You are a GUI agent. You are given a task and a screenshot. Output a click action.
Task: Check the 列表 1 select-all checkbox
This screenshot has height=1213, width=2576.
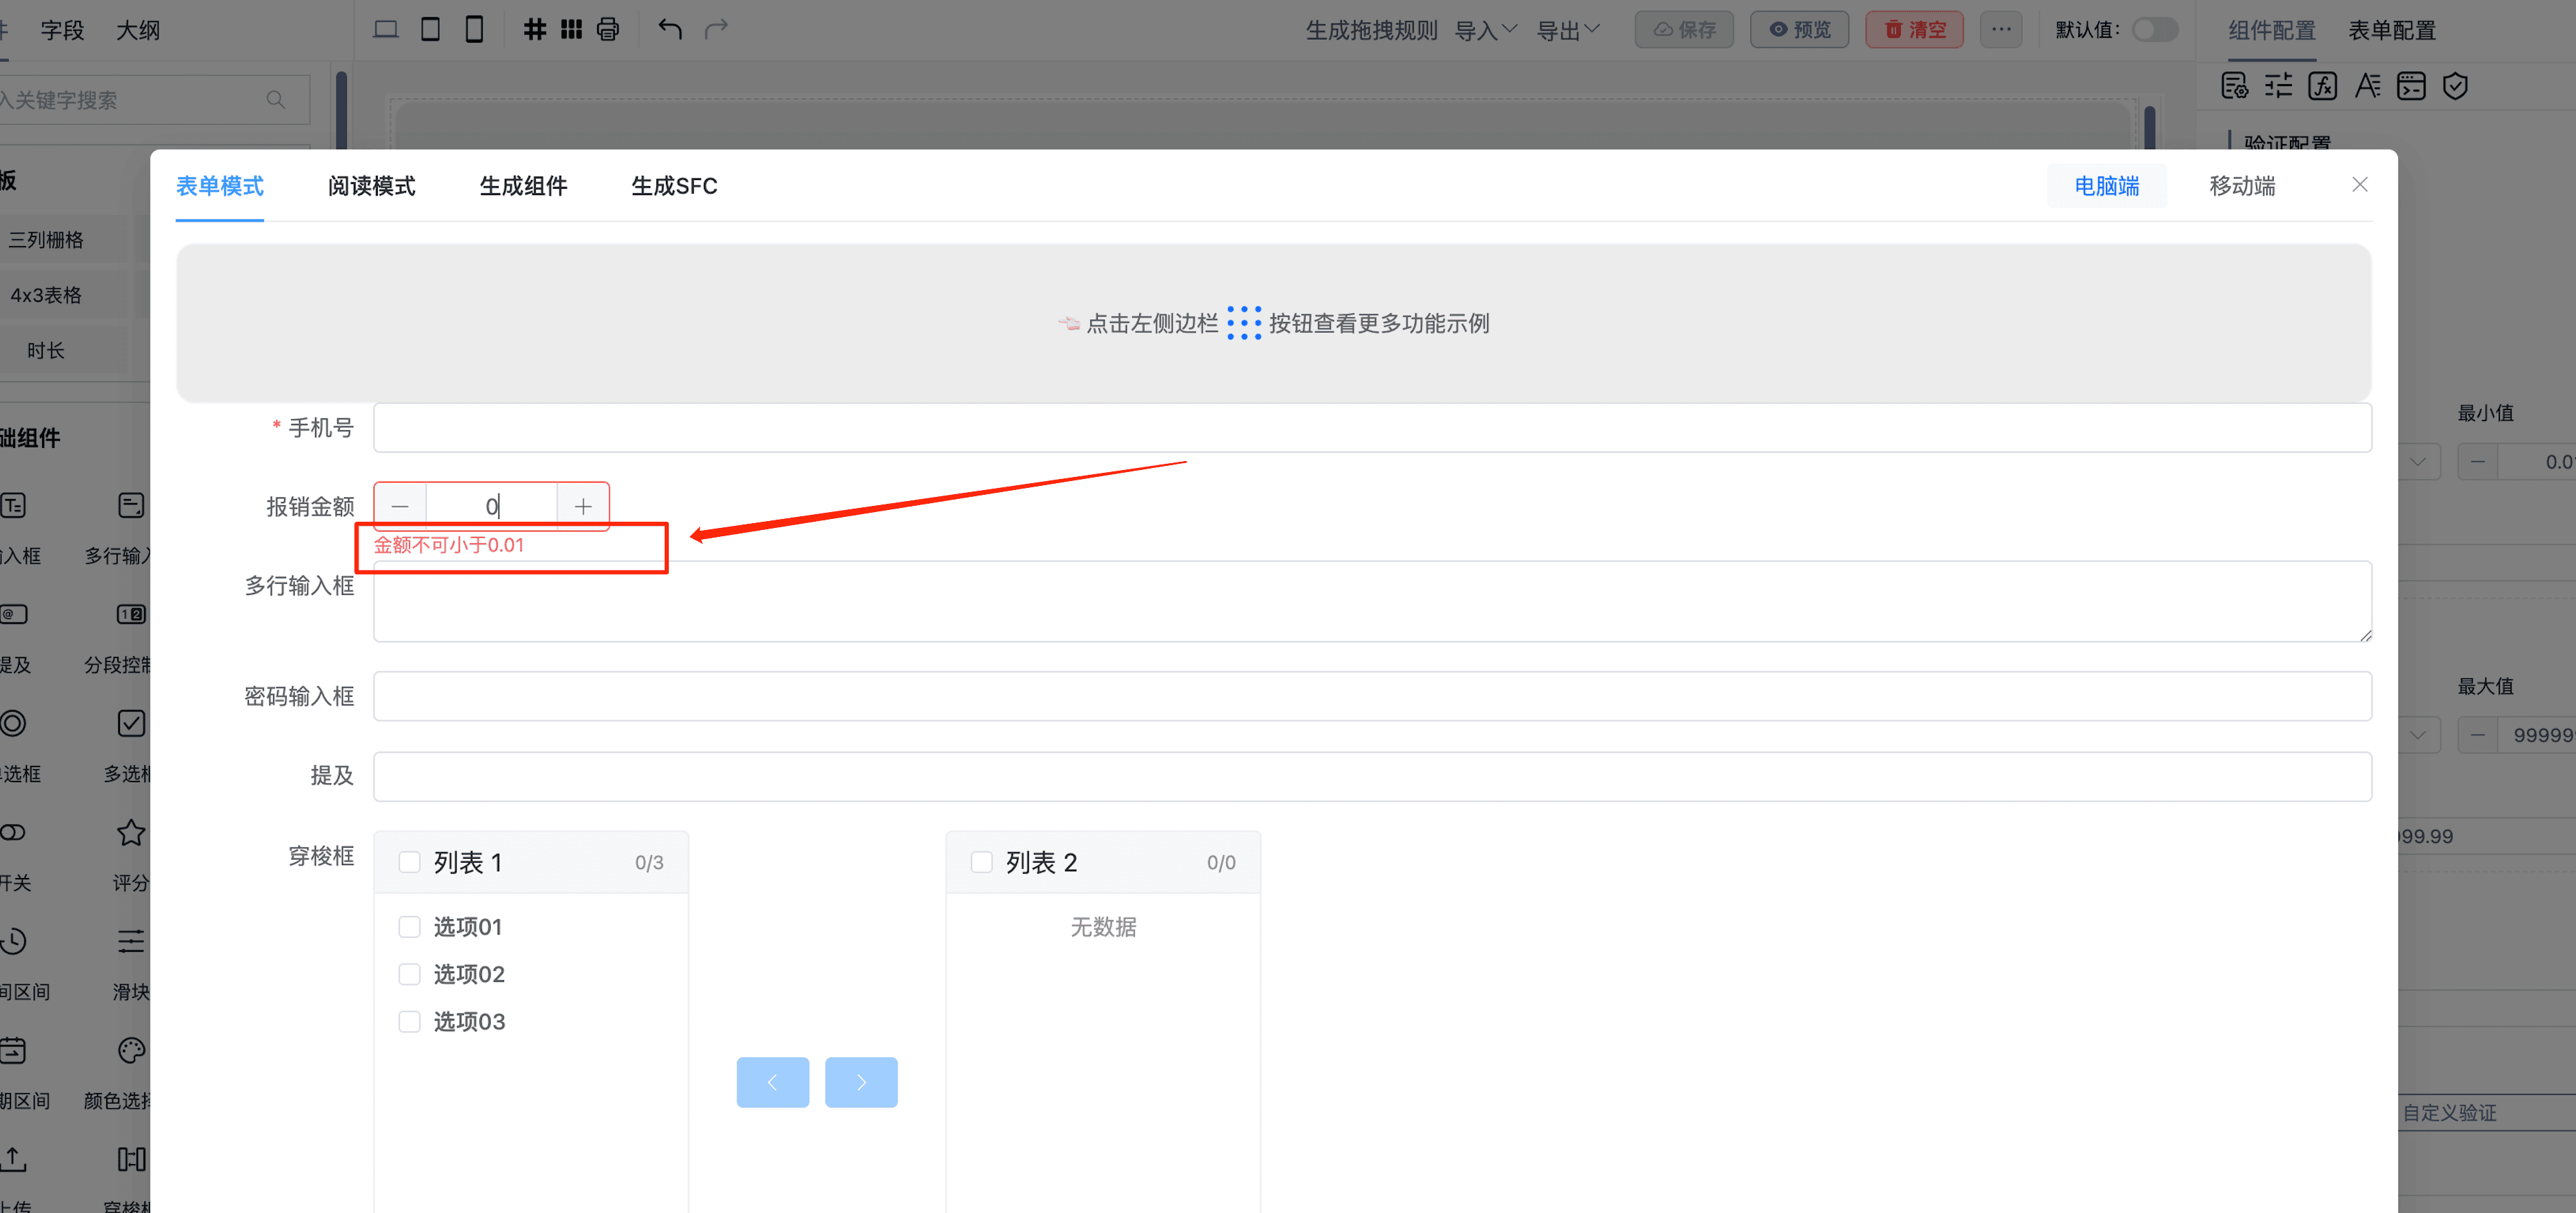(x=409, y=862)
